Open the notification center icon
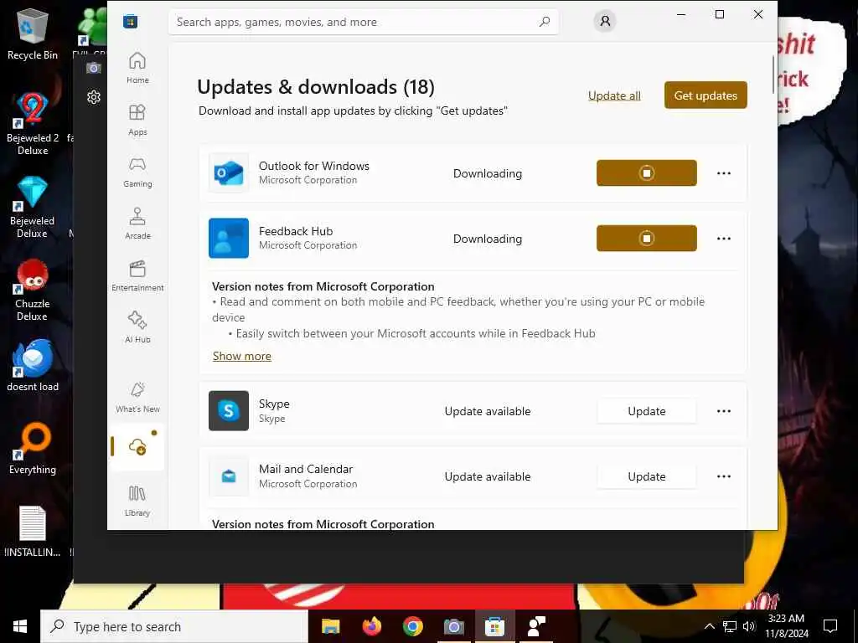The image size is (858, 643). pyautogui.click(x=830, y=626)
